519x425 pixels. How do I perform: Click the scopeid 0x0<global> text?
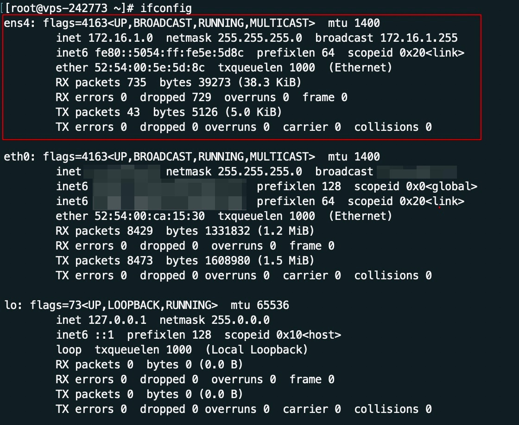point(416,187)
